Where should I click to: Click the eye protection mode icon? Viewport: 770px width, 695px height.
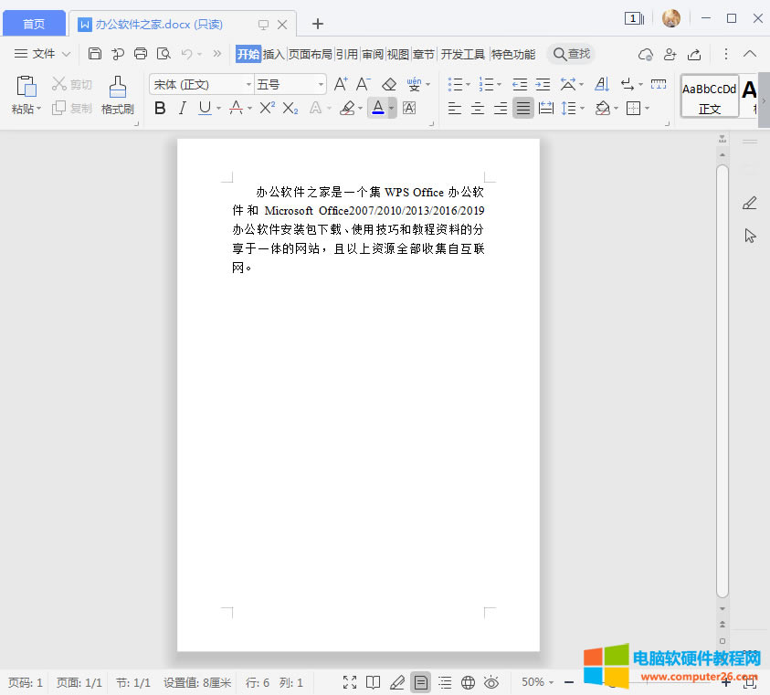point(490,682)
